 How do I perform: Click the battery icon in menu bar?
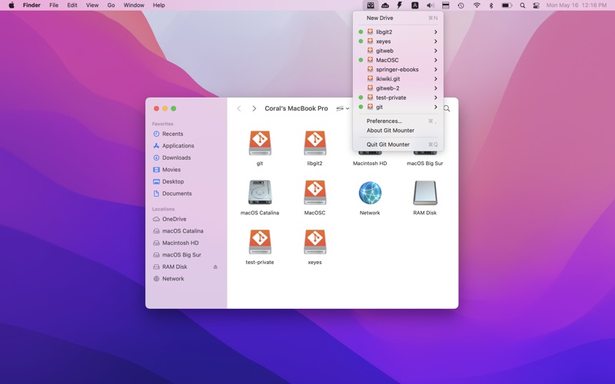507,5
